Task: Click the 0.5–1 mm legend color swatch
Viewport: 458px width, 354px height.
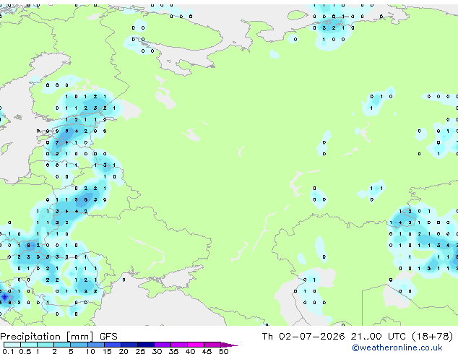Action: pos(29,345)
